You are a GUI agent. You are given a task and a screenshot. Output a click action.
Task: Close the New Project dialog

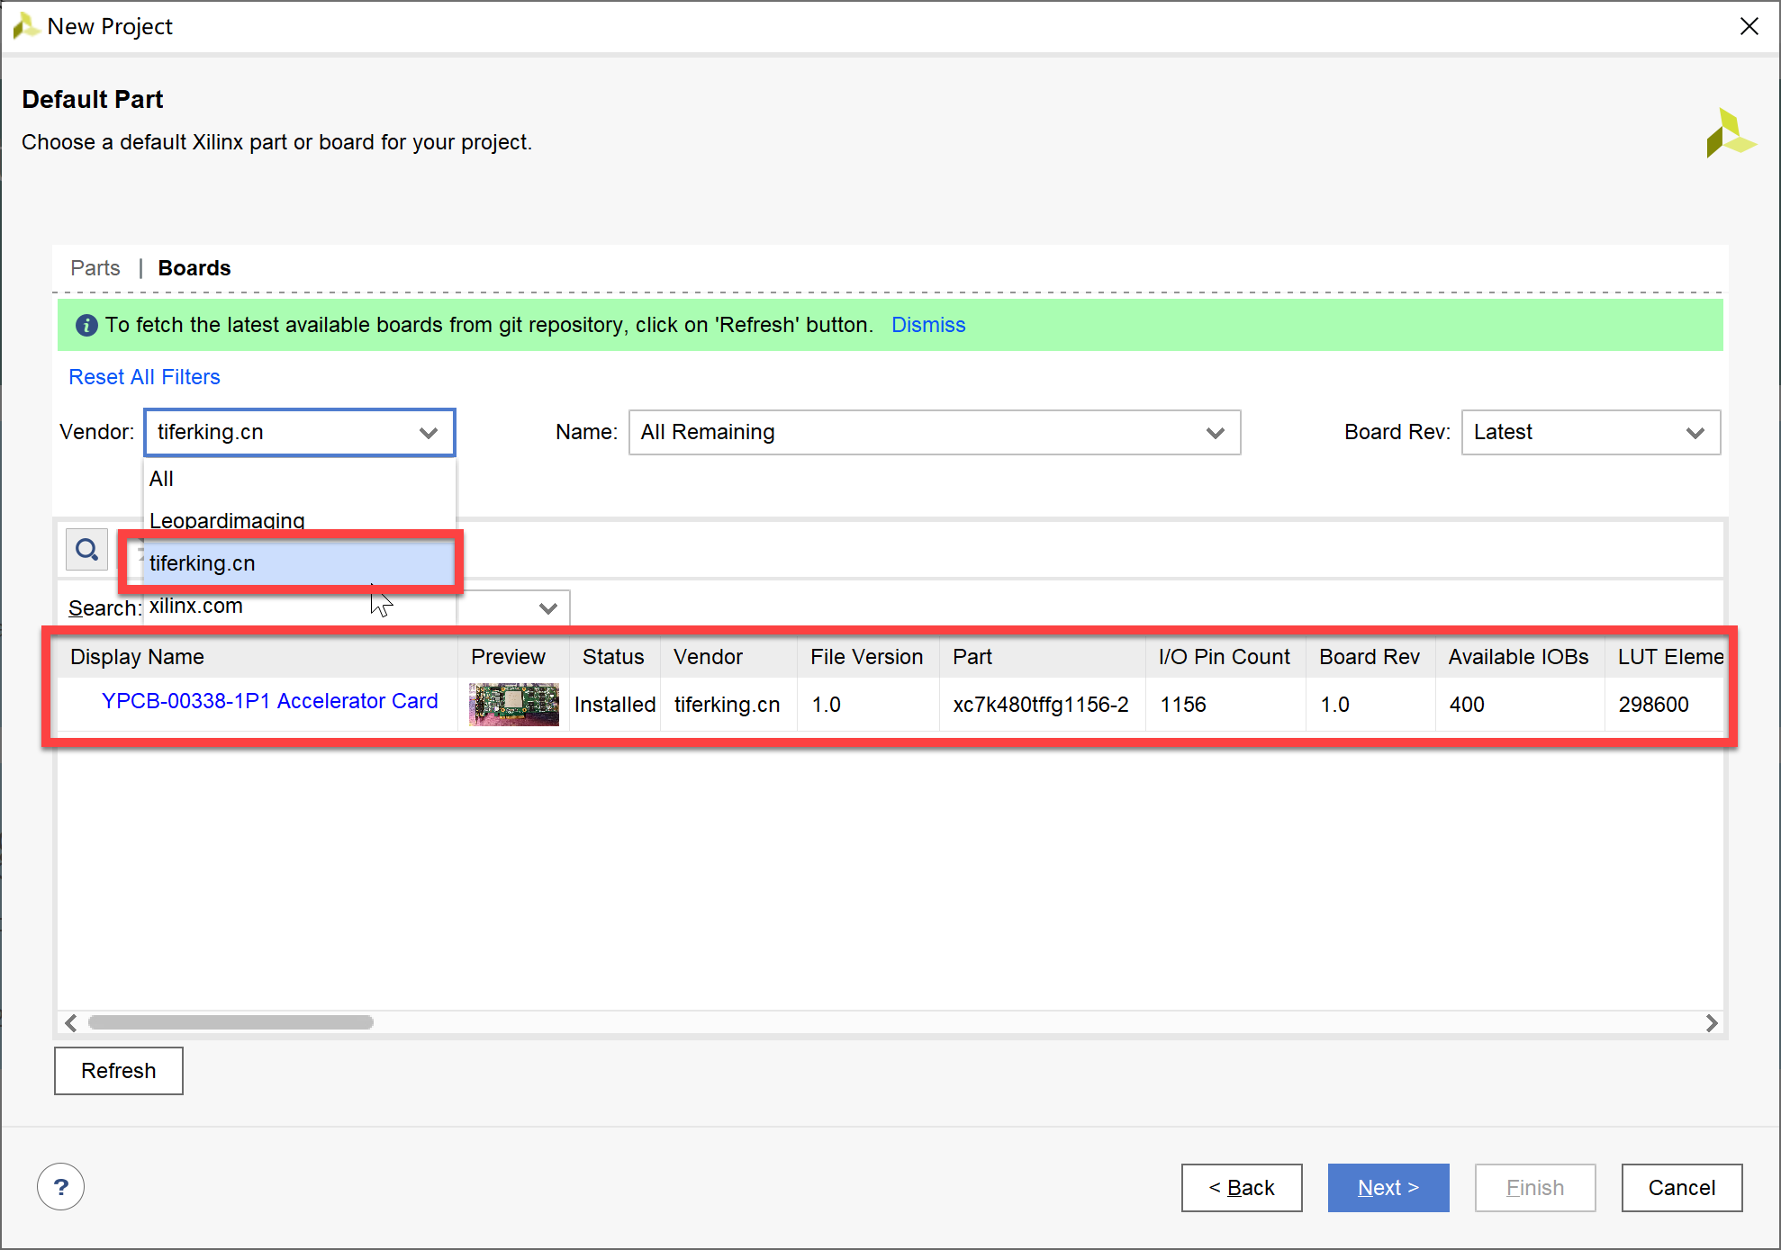pos(1749,26)
